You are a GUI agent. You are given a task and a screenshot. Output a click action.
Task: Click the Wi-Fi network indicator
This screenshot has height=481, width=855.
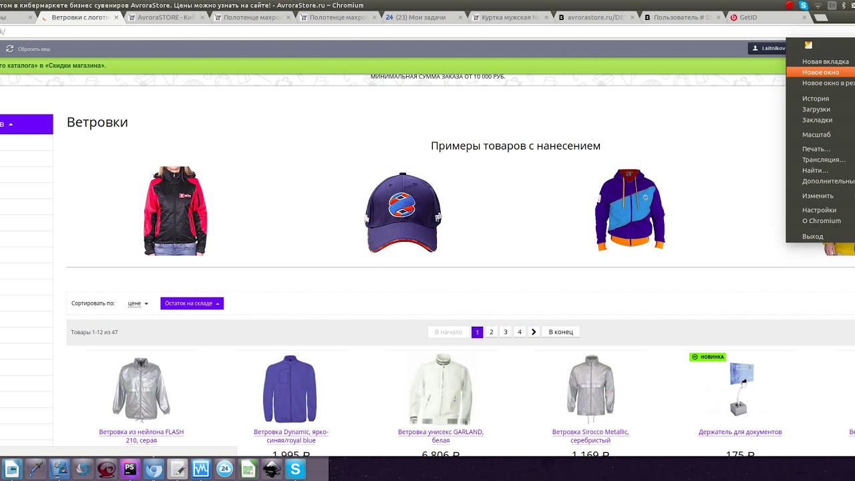pyautogui.click(x=818, y=5)
